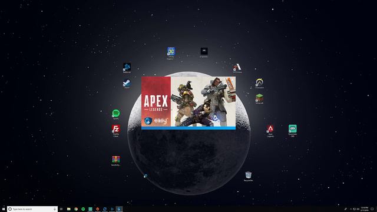This screenshot has width=377, height=212.
Task: Open Task View from the taskbar
Action: tap(61, 209)
